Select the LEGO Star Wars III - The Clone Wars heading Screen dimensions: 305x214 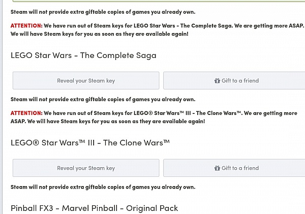point(90,143)
